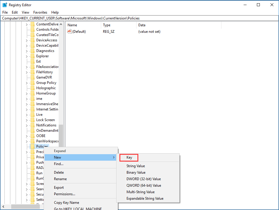Select the GameDVR folder icon
This screenshot has height=210, width=279.
coord(32,77)
